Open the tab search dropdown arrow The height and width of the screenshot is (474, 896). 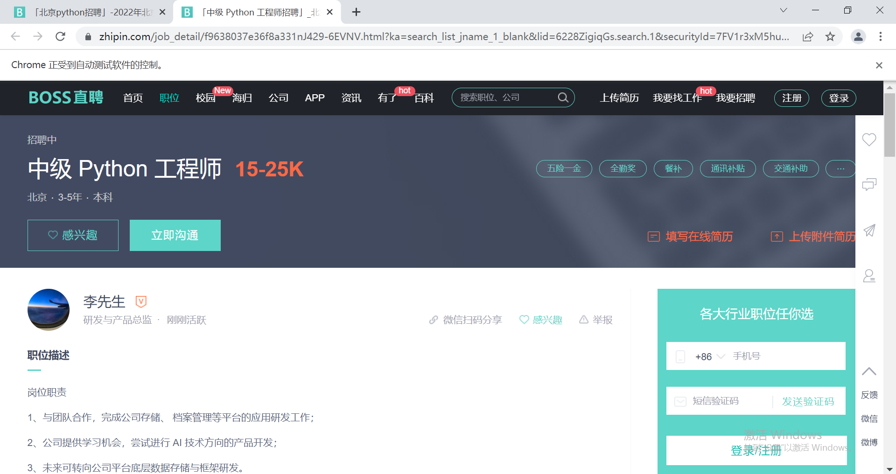click(784, 10)
